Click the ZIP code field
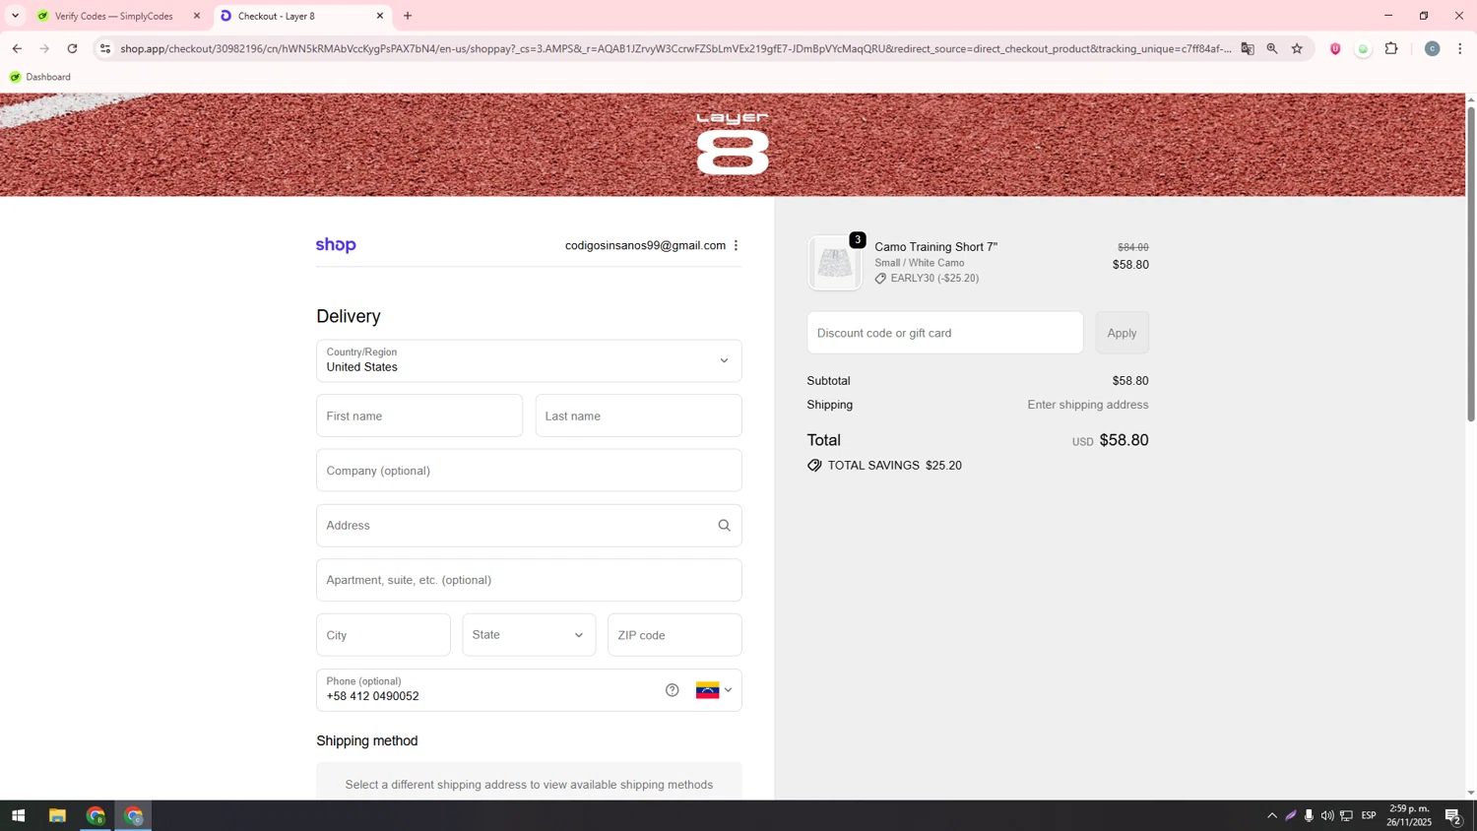This screenshot has width=1477, height=831. pos(674,635)
